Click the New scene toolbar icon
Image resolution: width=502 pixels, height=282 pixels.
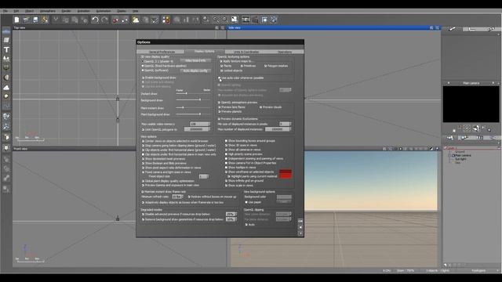tap(16, 20)
